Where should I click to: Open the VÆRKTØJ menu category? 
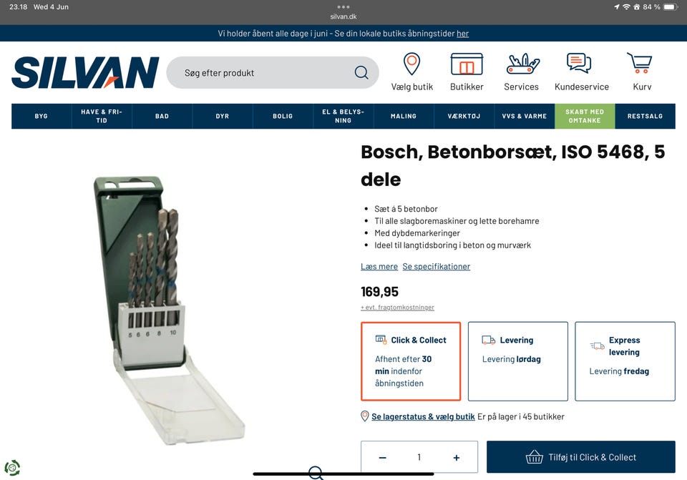464,116
